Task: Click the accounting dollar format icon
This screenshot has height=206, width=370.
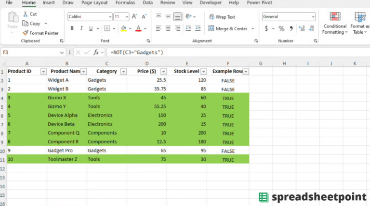Action: click(x=266, y=29)
